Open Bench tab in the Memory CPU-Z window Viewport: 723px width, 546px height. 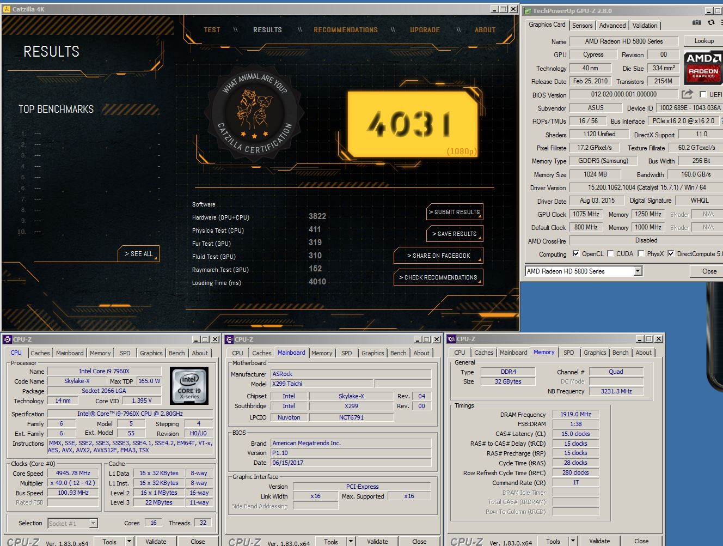click(620, 353)
